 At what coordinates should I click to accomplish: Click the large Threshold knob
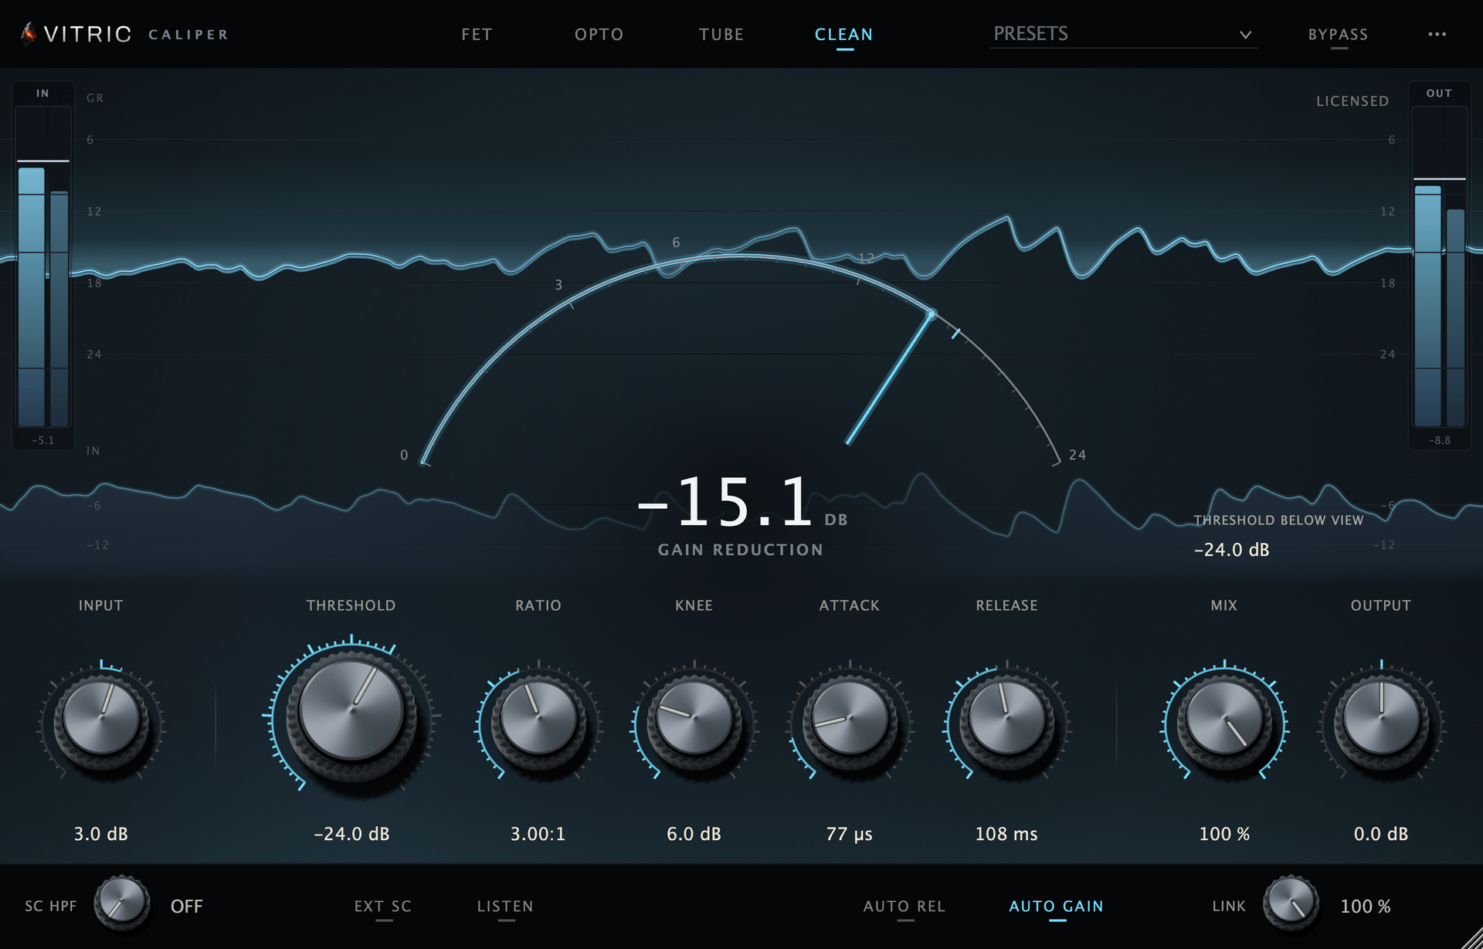coord(351,711)
